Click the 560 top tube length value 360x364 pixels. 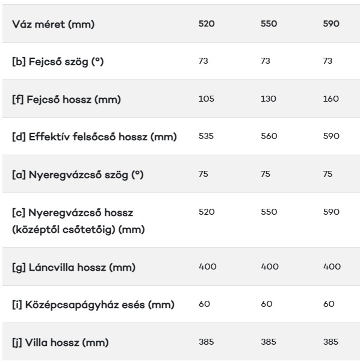pos(269,136)
